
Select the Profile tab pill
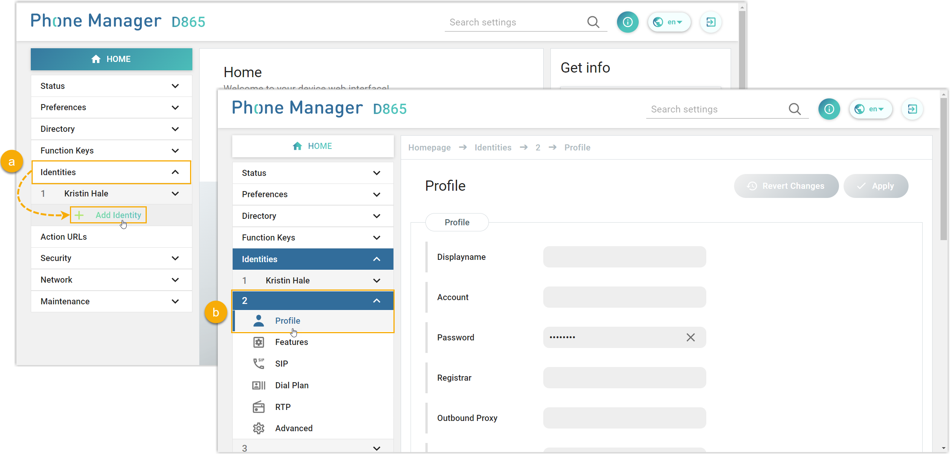pyautogui.click(x=457, y=222)
